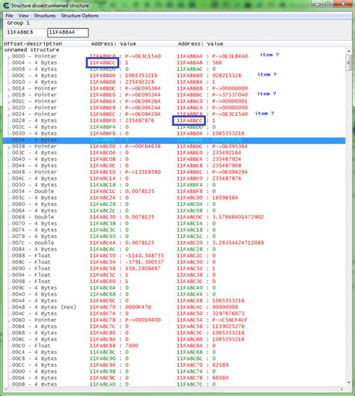The image size is (355, 396).
Task: Click value 3.17668401472902 at 11FA8C0C
Action: pos(237,217)
